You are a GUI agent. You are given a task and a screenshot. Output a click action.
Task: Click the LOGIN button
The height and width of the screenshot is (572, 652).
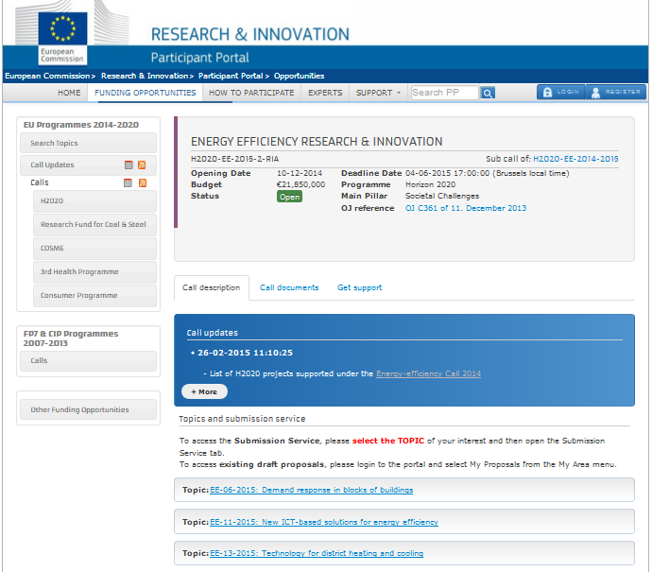[x=561, y=92]
